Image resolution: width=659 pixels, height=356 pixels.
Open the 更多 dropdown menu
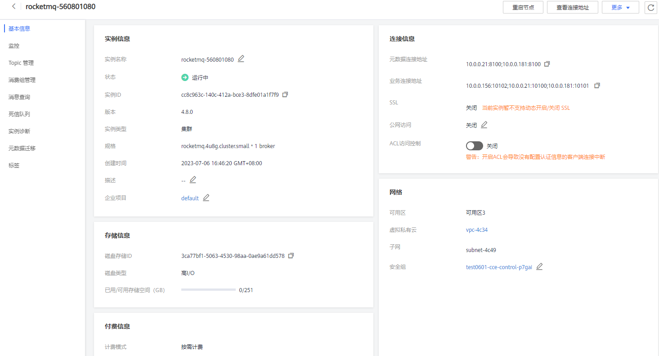620,8
